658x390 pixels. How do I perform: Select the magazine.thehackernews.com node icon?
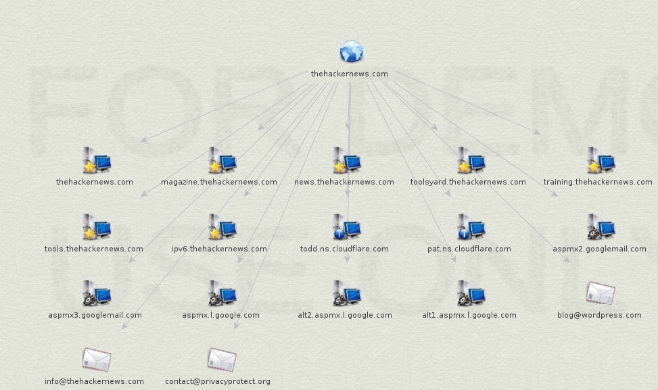click(x=220, y=162)
